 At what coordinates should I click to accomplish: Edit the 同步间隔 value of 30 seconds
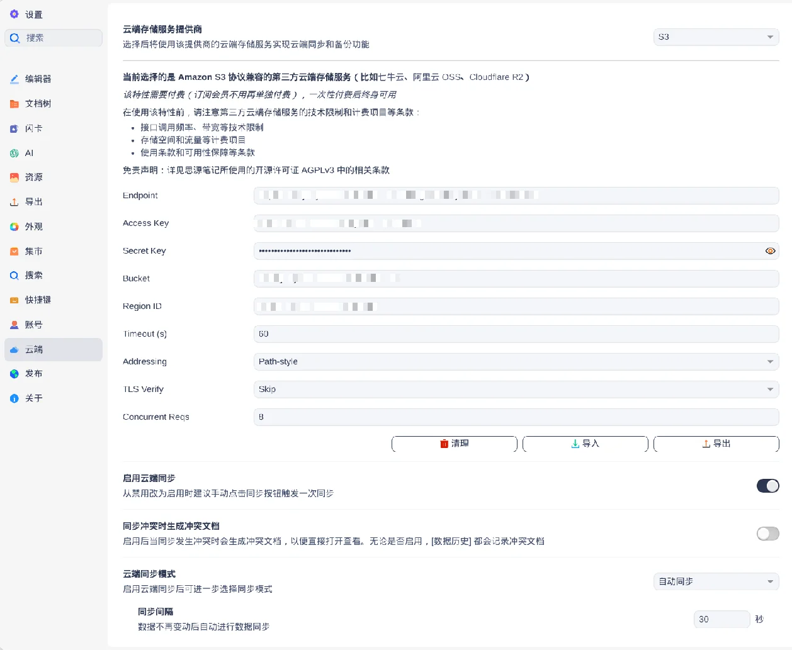click(721, 619)
